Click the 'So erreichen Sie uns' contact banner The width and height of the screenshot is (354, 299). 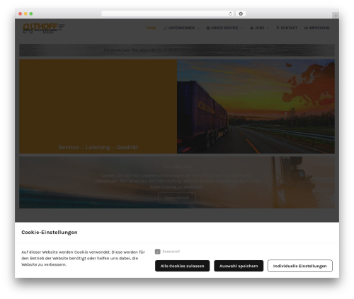pyautogui.click(x=177, y=50)
